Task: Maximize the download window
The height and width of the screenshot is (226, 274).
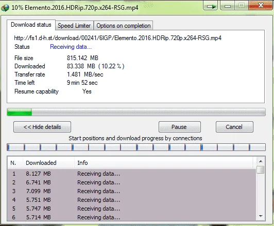Action: [242, 6]
